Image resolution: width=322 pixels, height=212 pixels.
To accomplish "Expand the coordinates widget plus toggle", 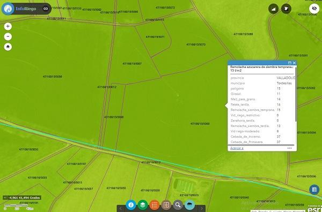I will [x=5, y=198].
